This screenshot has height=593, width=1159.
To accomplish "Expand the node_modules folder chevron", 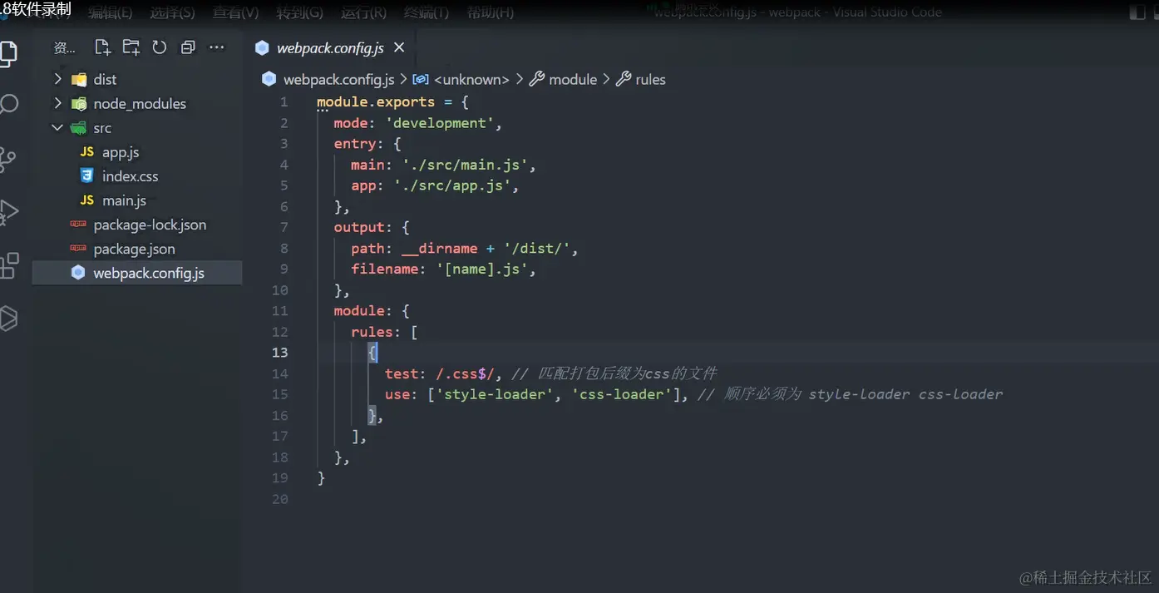I will click(57, 103).
